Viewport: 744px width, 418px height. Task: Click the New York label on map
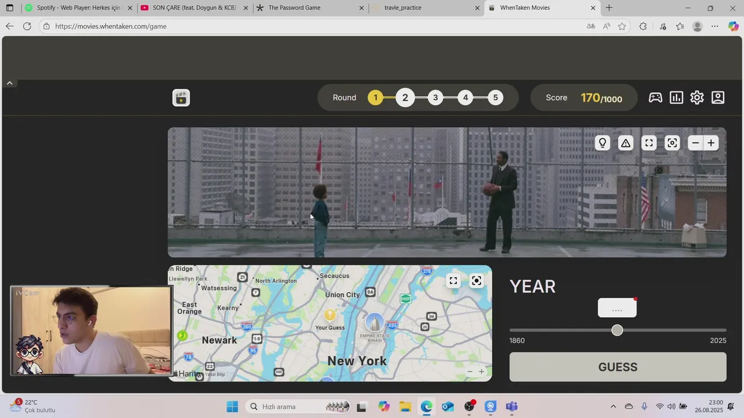pyautogui.click(x=357, y=361)
